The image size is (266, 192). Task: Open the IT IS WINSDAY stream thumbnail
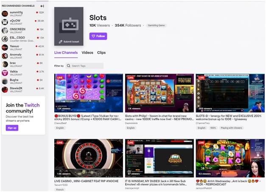tap(160, 158)
